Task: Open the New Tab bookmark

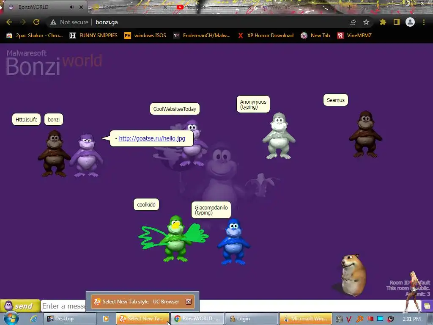Action: coord(315,36)
